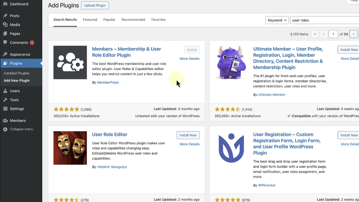Image resolution: width=359 pixels, height=202 pixels.
Task: Open the Keyword search filter dropdown
Action: [x=277, y=20]
